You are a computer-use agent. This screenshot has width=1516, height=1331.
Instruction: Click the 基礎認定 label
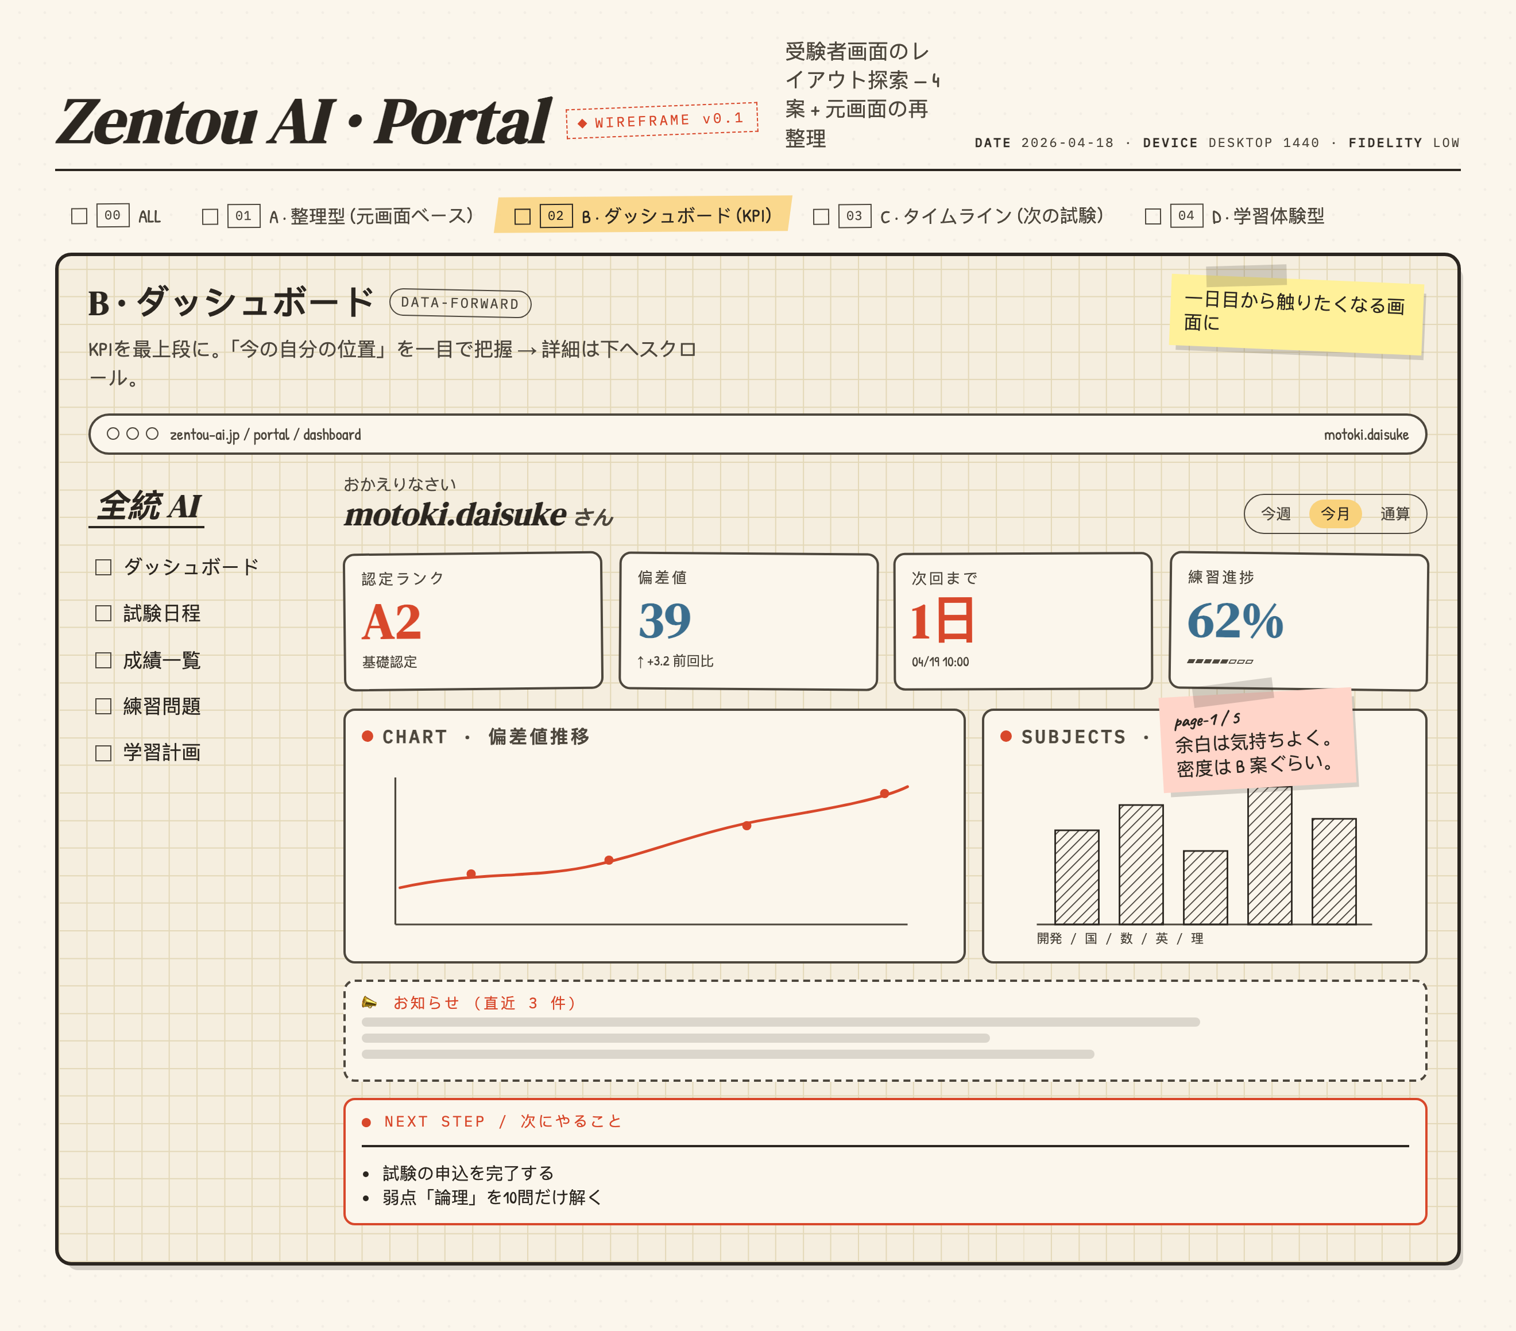389,662
